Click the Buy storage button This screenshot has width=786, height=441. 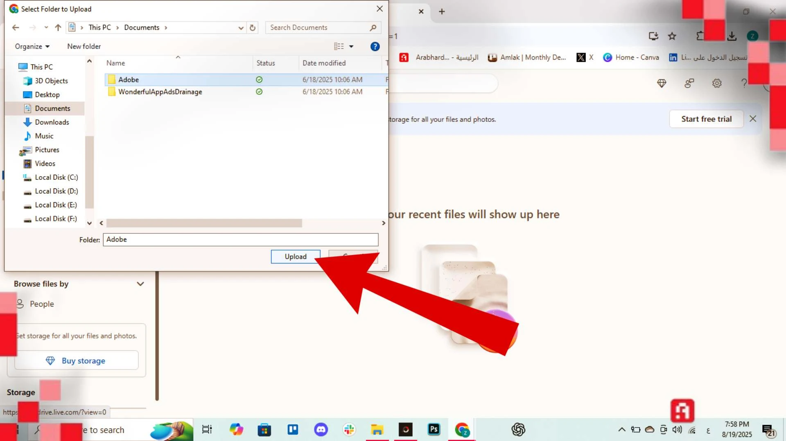click(77, 360)
